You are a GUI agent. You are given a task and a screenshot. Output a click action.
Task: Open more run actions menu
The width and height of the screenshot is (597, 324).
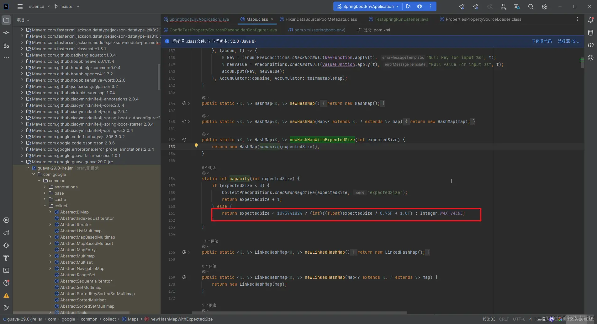[x=431, y=6]
